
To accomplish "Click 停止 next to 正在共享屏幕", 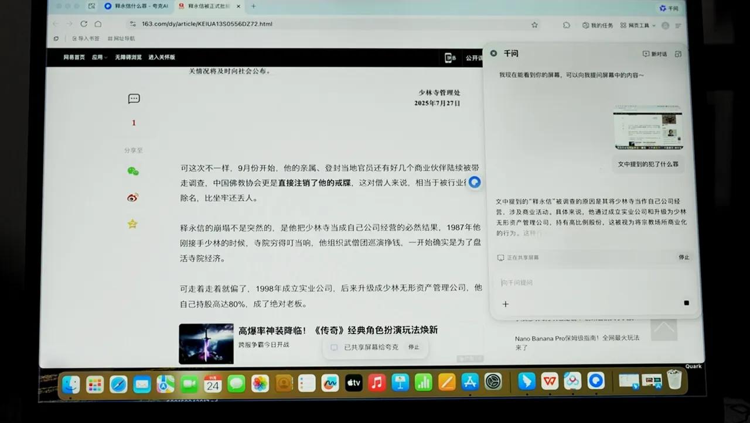I will coord(684,257).
